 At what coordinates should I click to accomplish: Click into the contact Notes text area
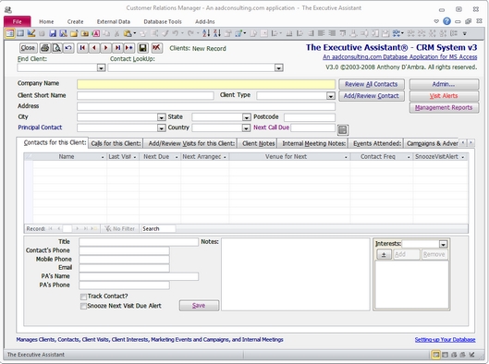pos(295,274)
